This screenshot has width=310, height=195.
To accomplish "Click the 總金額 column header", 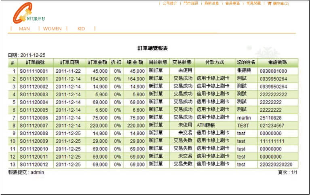I will (135, 63).
